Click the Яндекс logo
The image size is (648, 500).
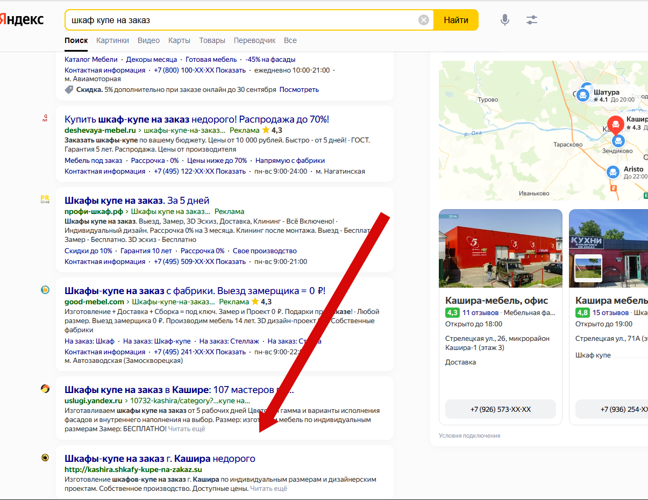[22, 20]
